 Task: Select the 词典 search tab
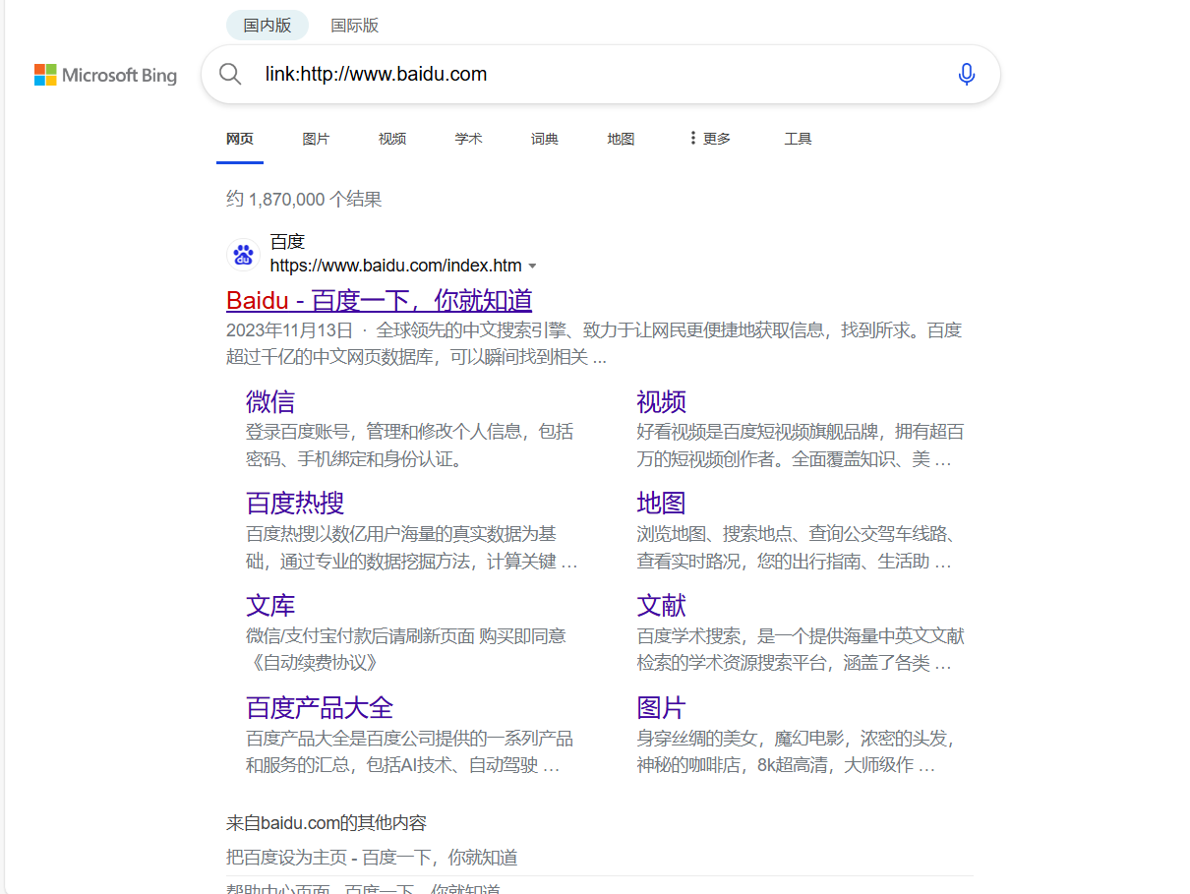tap(545, 139)
